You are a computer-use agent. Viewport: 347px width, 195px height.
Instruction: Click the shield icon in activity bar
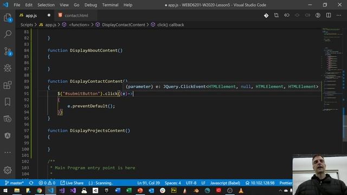click(x=8, y=135)
